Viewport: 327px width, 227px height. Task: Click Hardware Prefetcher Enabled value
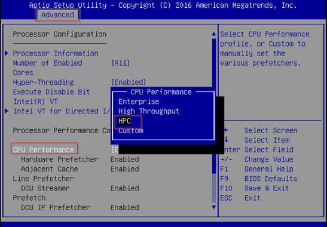pos(125,159)
